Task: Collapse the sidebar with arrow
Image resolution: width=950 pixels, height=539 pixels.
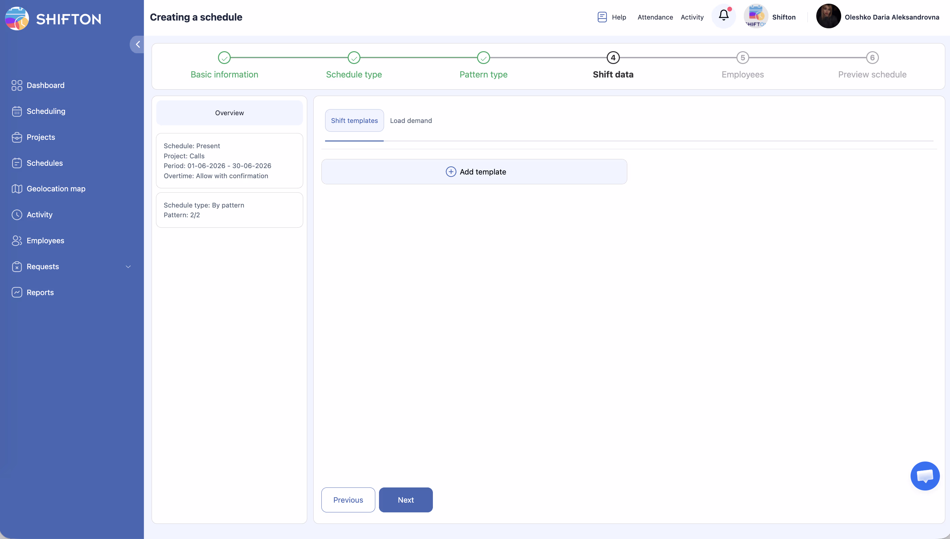Action: pyautogui.click(x=138, y=44)
